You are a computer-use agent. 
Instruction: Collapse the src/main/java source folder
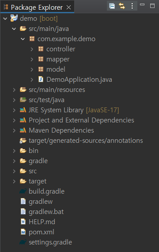click(14, 29)
